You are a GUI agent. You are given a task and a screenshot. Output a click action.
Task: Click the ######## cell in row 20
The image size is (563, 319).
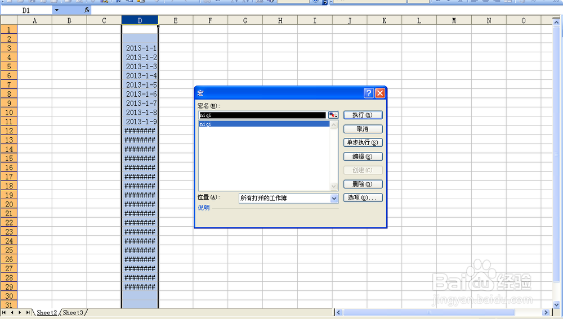coord(140,204)
